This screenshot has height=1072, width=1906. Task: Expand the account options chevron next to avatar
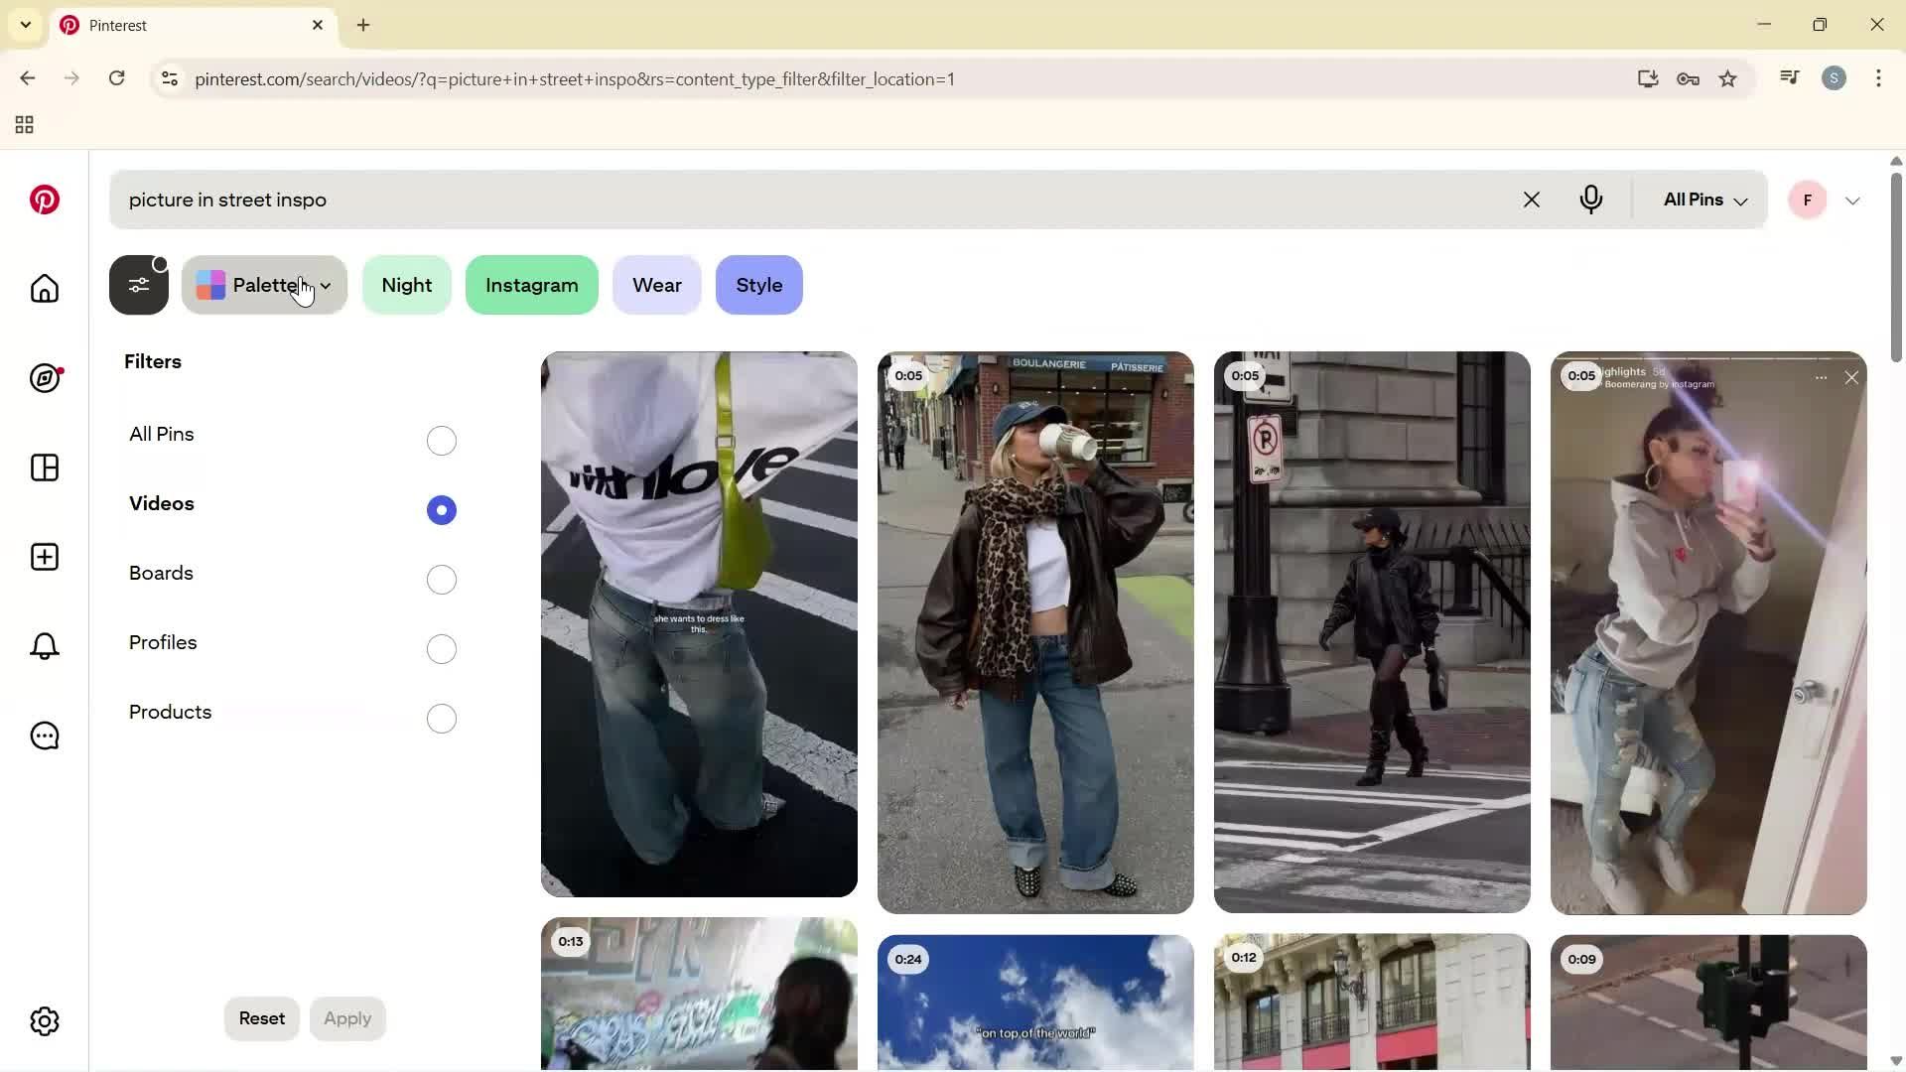[x=1852, y=200]
